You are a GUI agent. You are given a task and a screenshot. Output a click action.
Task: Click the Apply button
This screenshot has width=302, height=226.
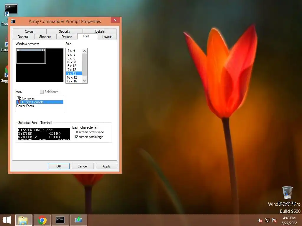point(106,166)
